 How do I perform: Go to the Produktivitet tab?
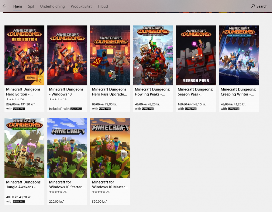point(81,6)
